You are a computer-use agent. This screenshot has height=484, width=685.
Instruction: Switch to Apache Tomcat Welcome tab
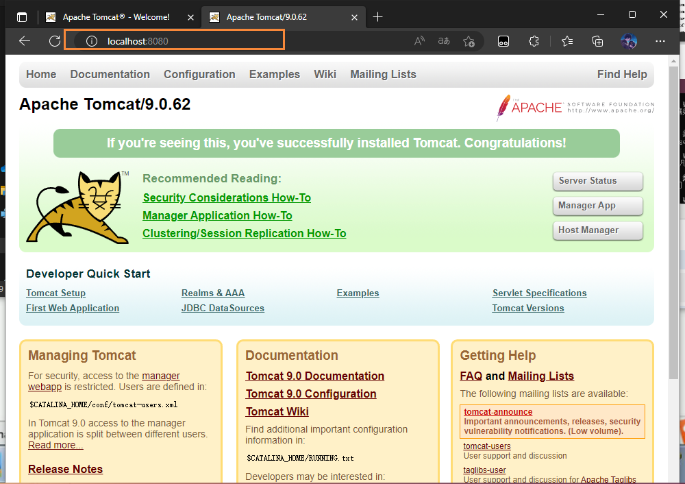pyautogui.click(x=116, y=17)
